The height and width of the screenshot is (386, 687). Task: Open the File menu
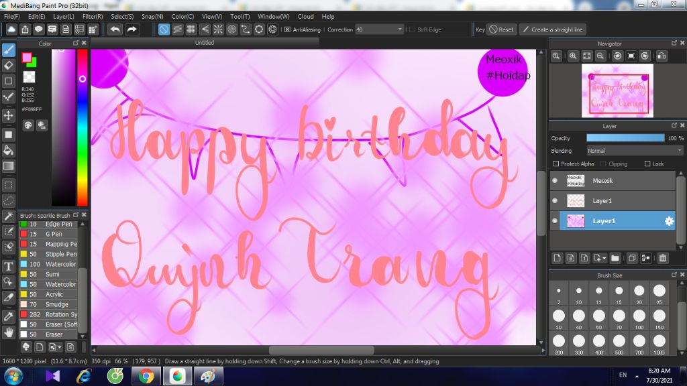(x=12, y=17)
